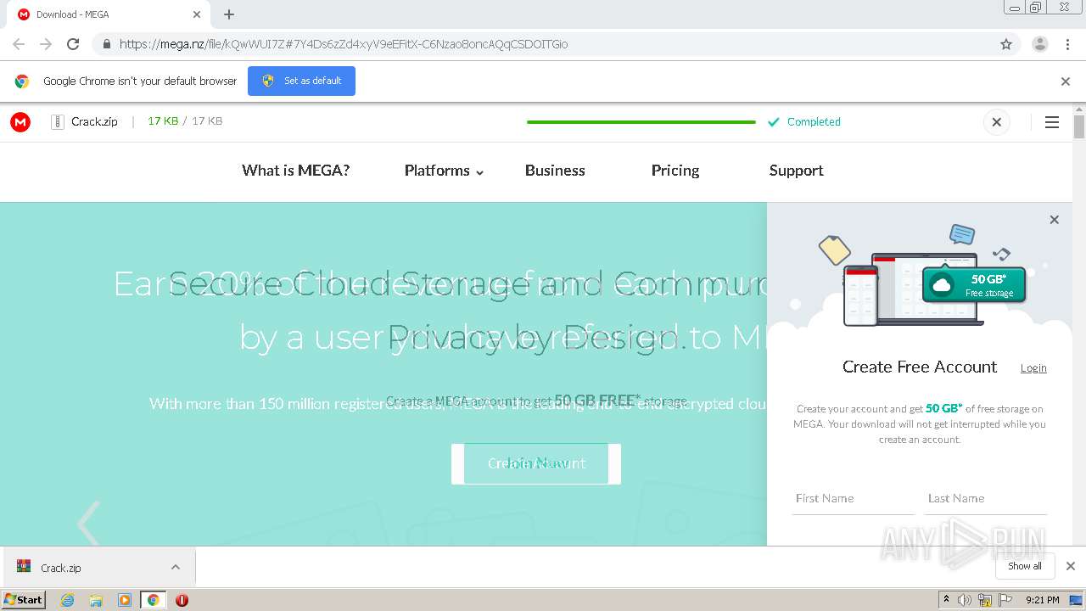
Task: Click the red Opera taskbar icon
Action: [182, 600]
